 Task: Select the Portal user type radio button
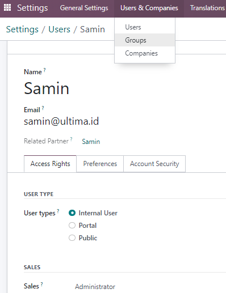click(72, 225)
